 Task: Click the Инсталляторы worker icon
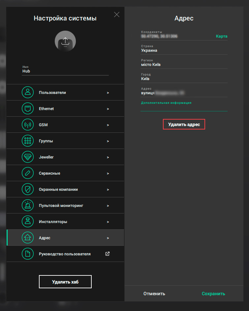point(28,222)
